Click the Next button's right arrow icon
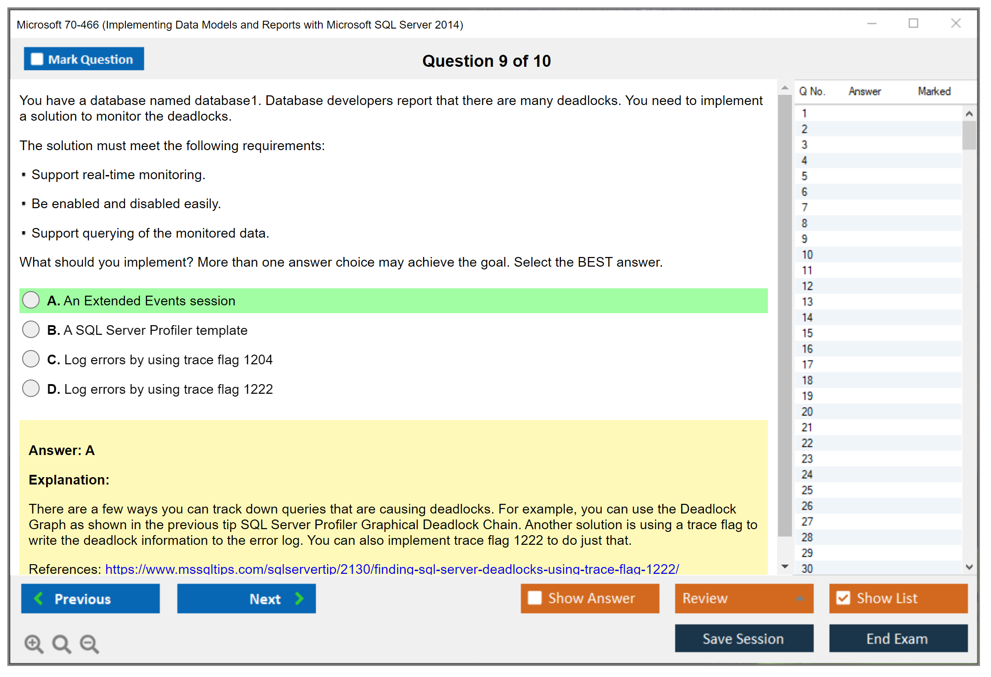The height and width of the screenshot is (677, 991). [x=299, y=598]
